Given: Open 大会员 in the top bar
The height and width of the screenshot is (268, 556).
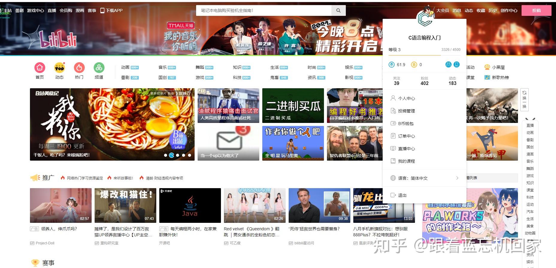Looking at the screenshot, I should pos(443,10).
